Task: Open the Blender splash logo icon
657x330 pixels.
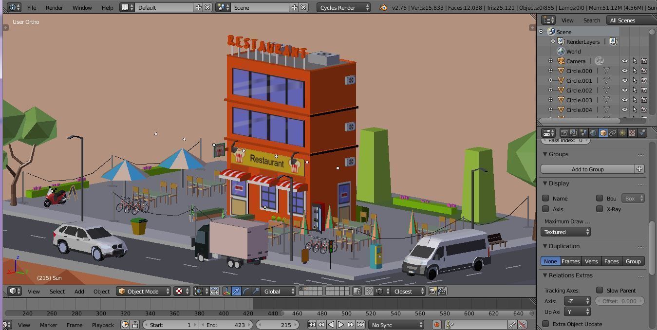Action: click(383, 7)
